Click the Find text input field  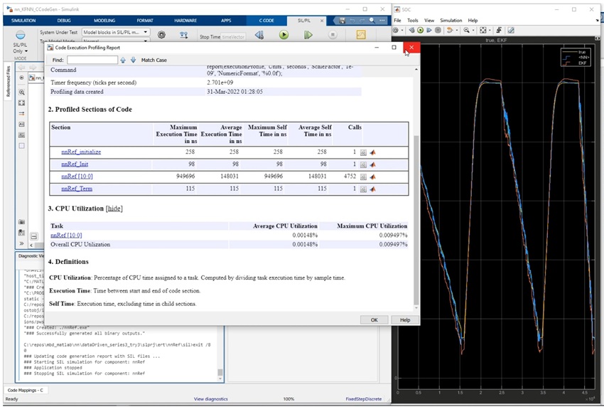[x=92, y=60]
